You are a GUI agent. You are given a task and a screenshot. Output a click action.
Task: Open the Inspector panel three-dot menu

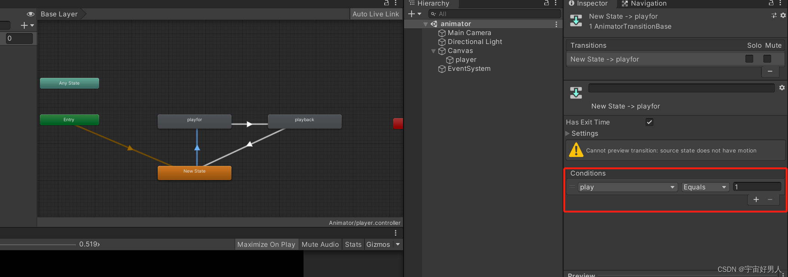coord(780,3)
